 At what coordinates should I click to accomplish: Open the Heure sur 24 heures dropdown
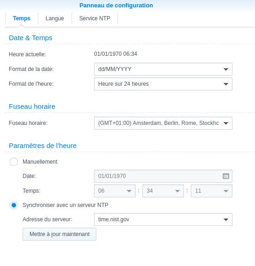(163, 84)
